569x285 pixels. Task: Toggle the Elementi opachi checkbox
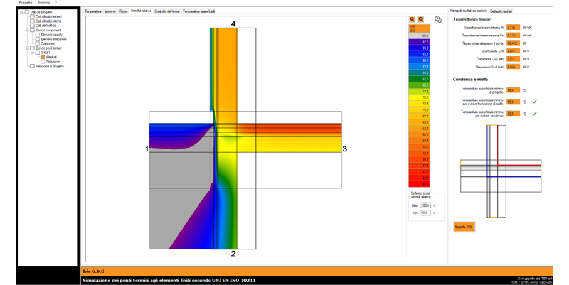pyautogui.click(x=38, y=34)
